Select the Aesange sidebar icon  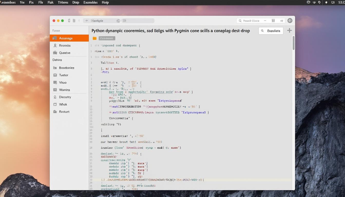pos(56,38)
